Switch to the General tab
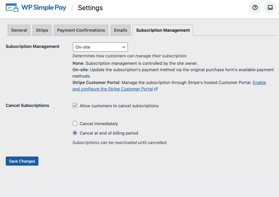This screenshot has width=279, height=197. click(x=19, y=30)
